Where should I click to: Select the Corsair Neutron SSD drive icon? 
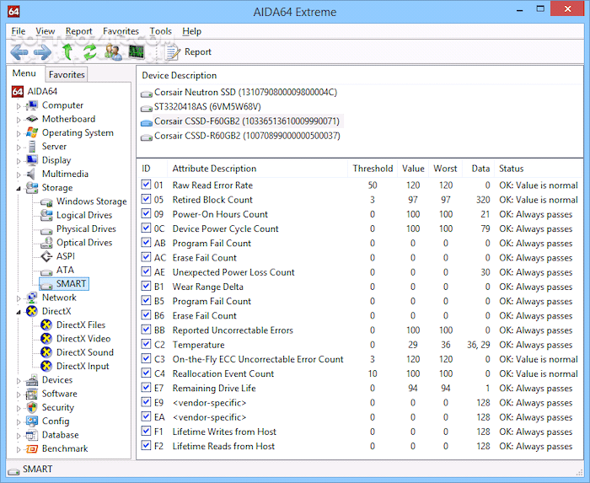click(x=147, y=93)
